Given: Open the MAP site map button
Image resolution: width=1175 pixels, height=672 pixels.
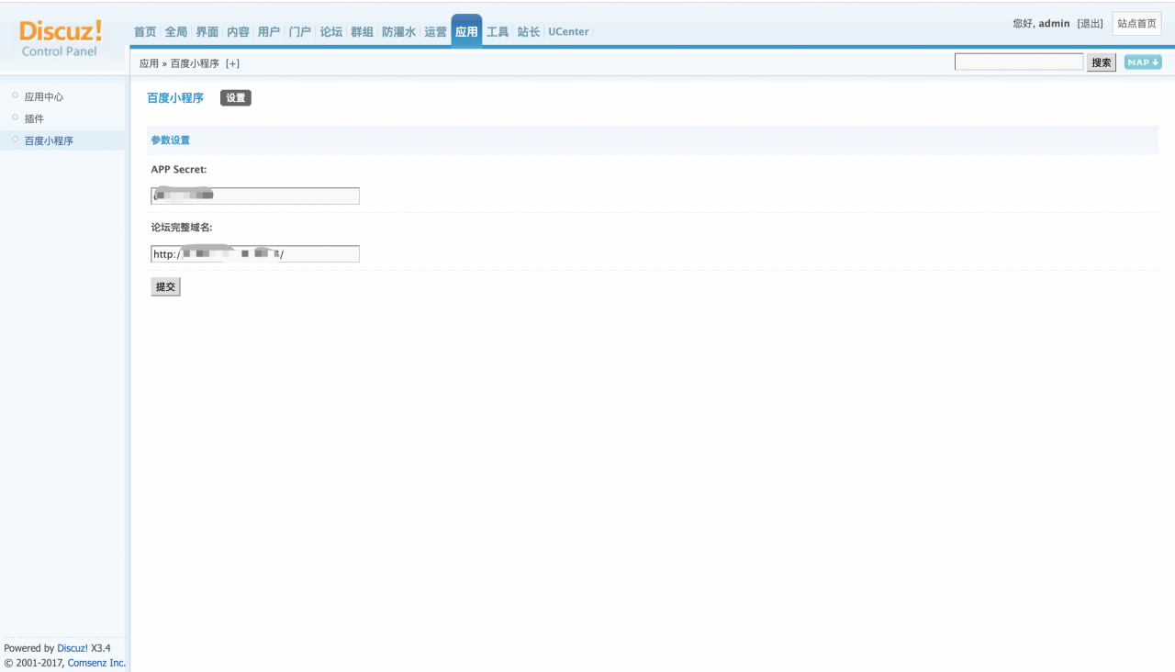Looking at the screenshot, I should click(x=1142, y=62).
